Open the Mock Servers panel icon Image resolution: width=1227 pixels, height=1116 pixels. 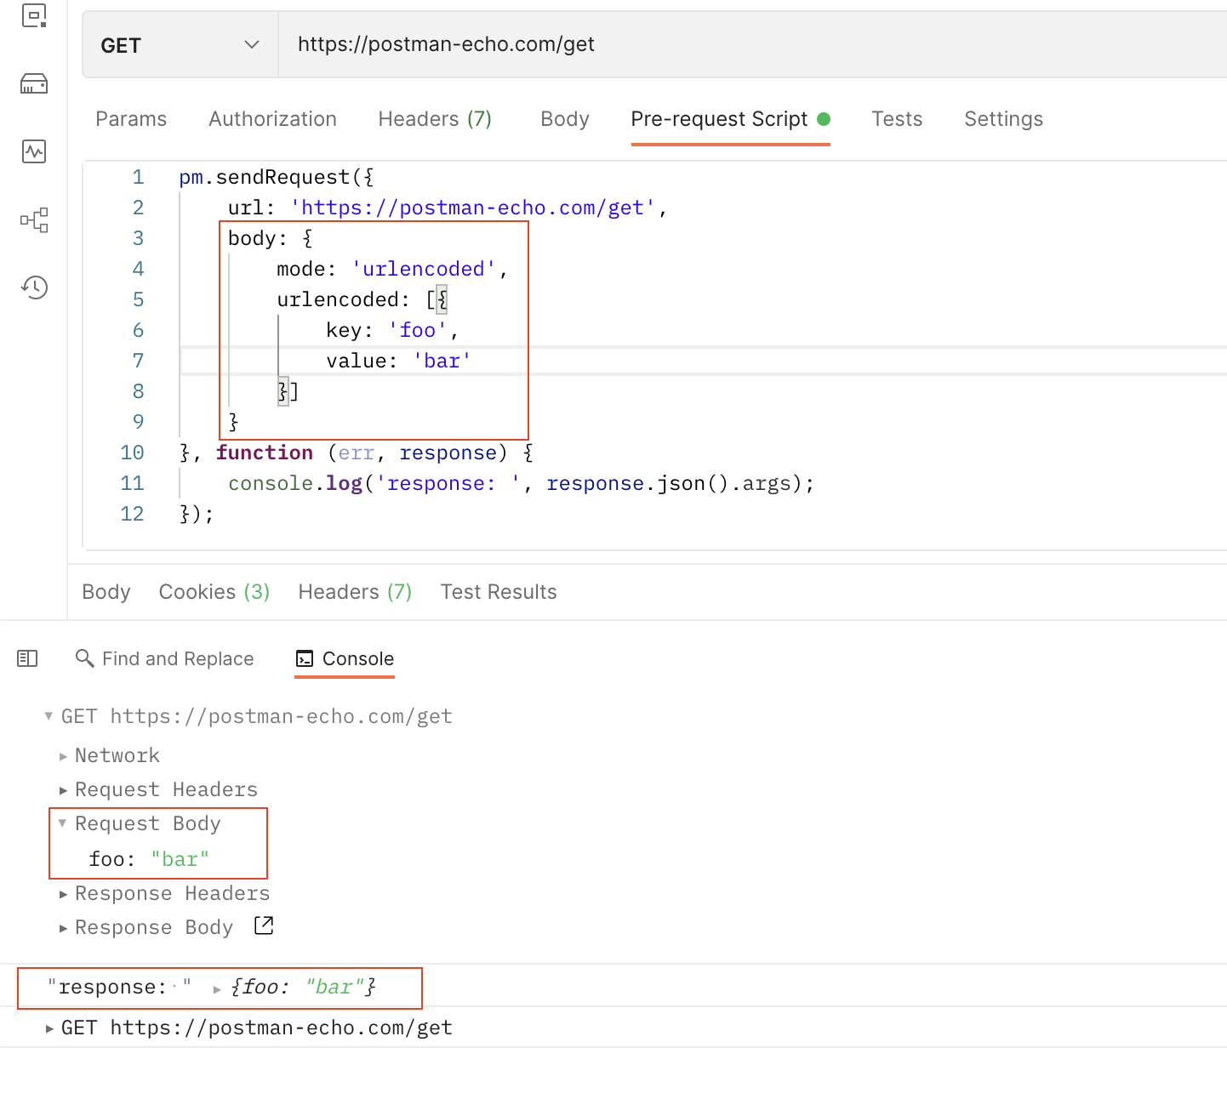(x=34, y=83)
